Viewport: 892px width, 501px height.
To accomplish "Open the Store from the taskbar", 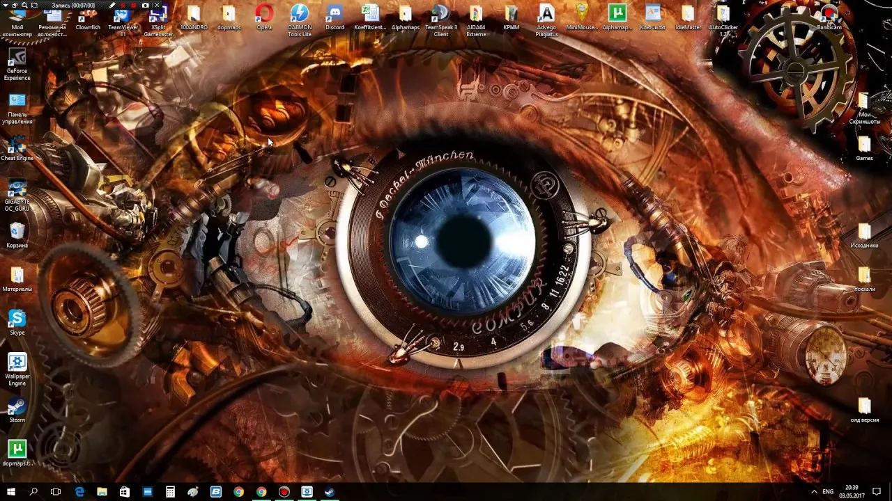I will tap(125, 492).
